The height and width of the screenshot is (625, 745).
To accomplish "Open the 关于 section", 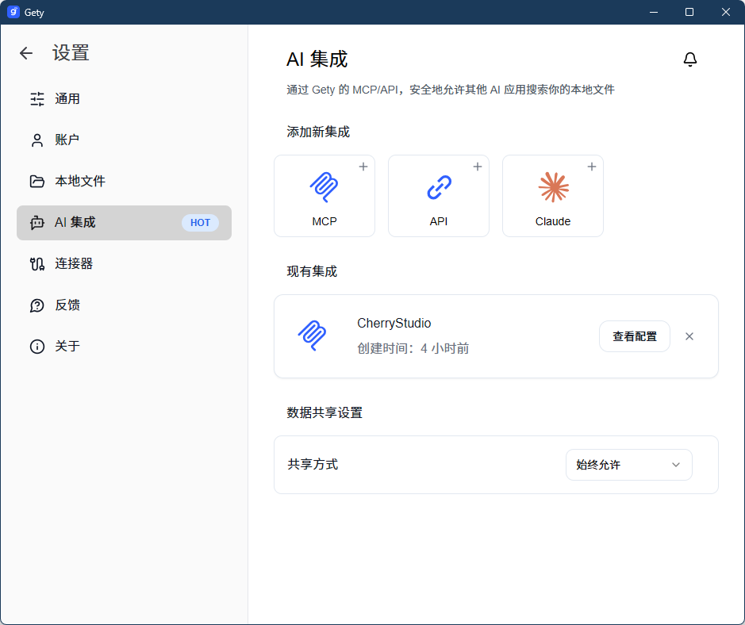I will (x=124, y=347).
